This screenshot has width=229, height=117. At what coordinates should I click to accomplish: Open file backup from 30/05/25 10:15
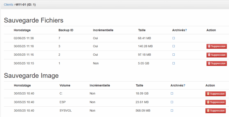pos(24,63)
